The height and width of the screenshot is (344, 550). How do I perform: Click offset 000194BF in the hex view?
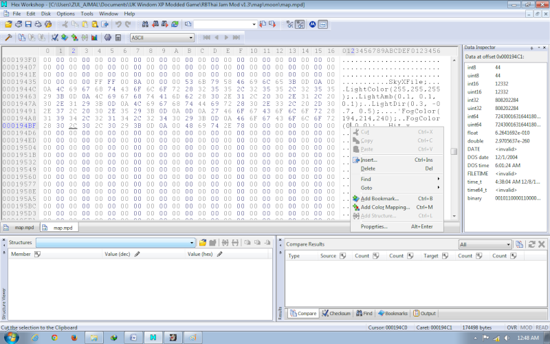[19, 126]
